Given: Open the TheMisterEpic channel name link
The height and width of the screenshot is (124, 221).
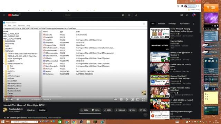Looking at the screenshot, I should [15, 109].
